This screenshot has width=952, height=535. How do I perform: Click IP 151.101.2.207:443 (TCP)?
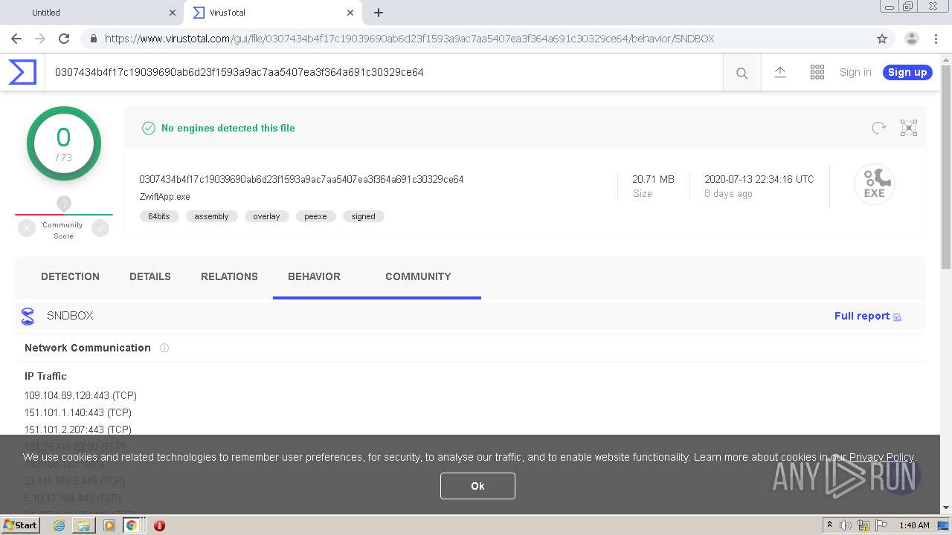coord(78,429)
